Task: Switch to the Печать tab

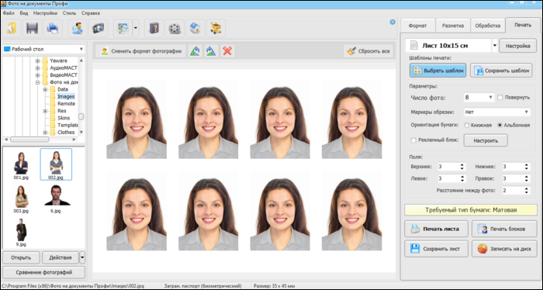Action: 523,25
